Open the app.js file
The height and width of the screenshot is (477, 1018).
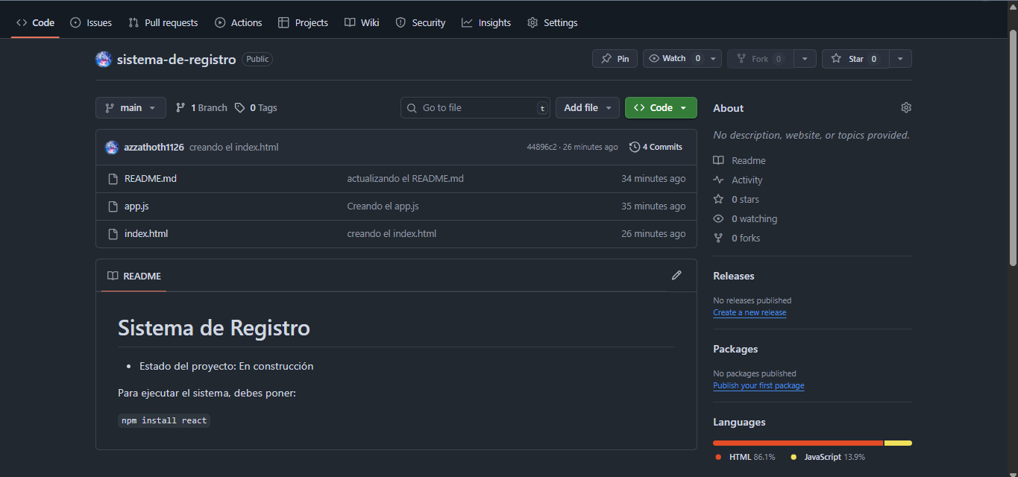pos(136,206)
